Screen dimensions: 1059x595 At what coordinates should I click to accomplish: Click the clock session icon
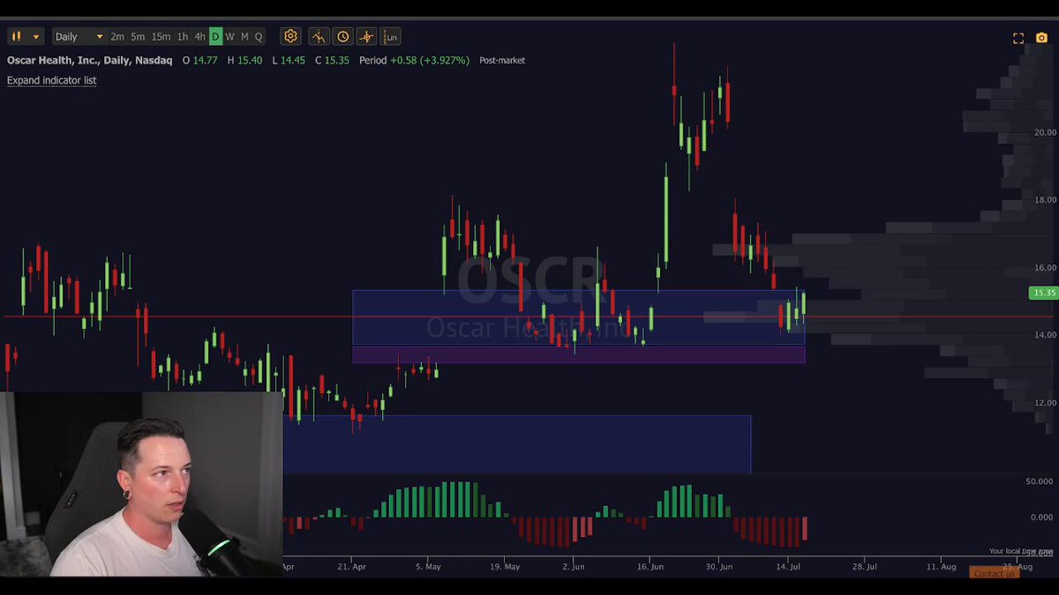tap(342, 36)
